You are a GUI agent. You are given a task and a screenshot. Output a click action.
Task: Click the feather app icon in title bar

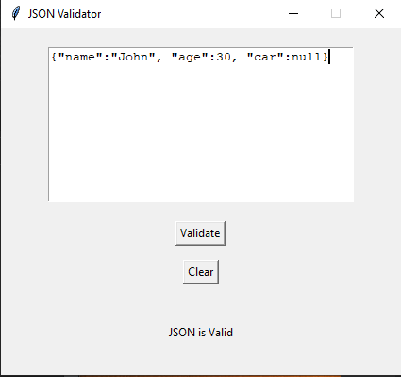(x=15, y=13)
